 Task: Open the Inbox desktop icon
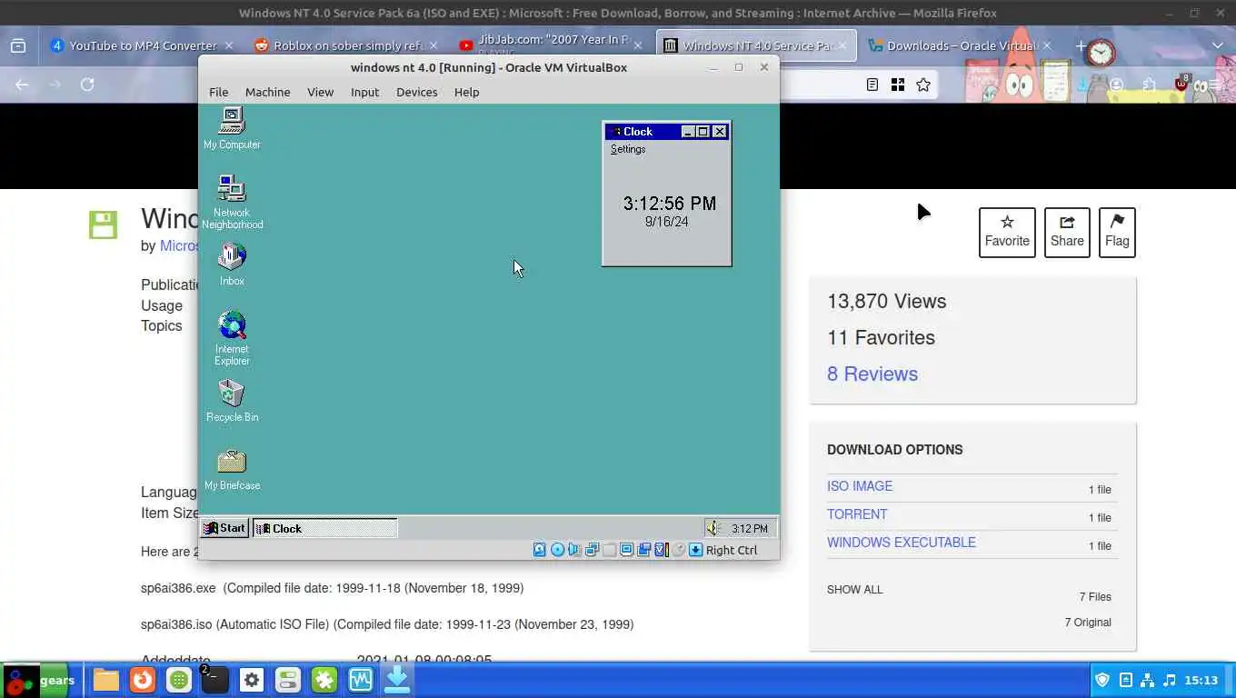(232, 264)
